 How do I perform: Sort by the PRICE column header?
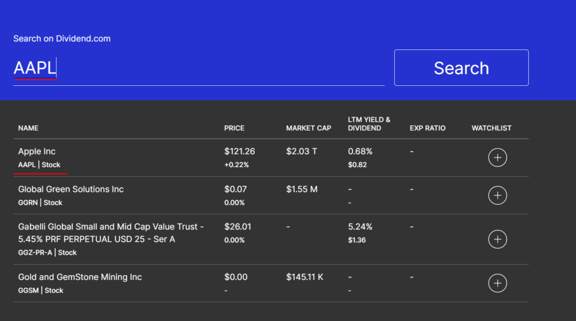tap(234, 128)
